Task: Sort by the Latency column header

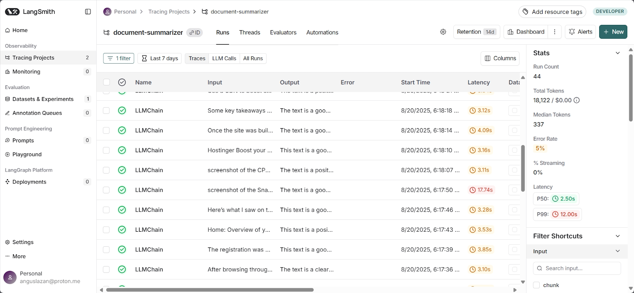Action: (x=479, y=82)
